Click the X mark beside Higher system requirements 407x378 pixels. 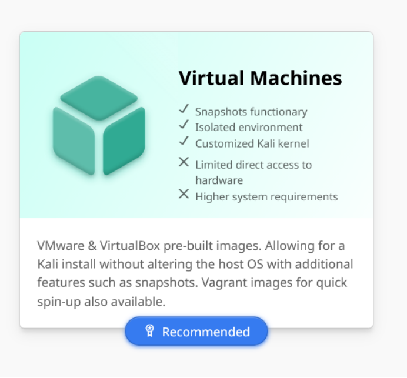pos(184,194)
